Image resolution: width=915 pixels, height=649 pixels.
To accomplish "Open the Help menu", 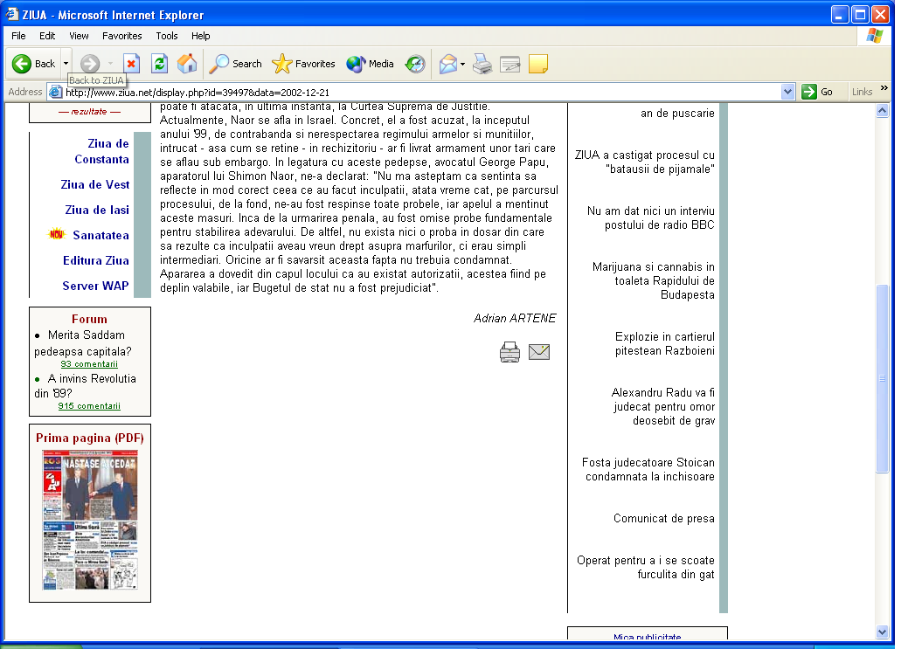I will pos(201,36).
